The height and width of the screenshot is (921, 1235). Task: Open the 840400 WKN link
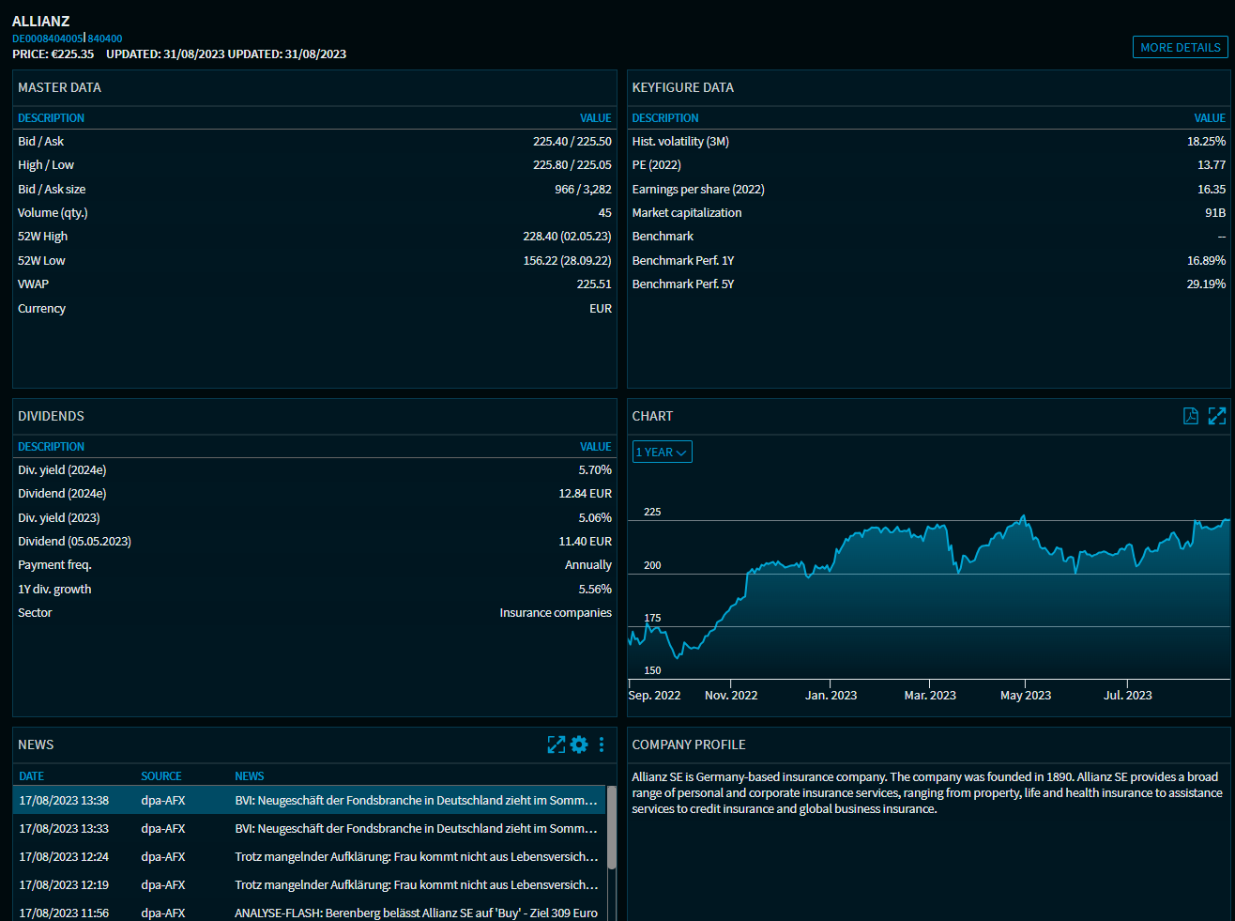105,38
